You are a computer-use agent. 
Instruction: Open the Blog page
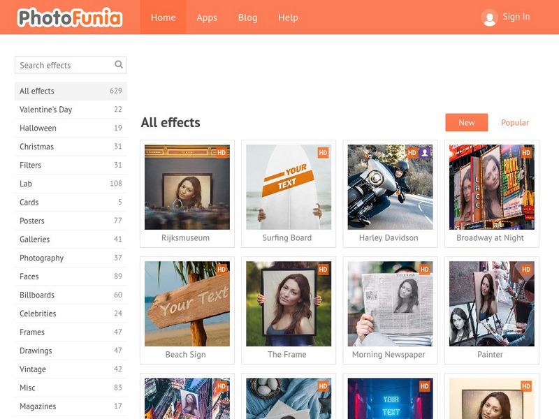point(248,17)
